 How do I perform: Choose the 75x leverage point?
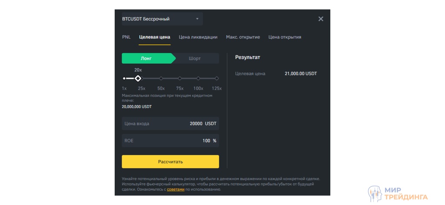179,78
